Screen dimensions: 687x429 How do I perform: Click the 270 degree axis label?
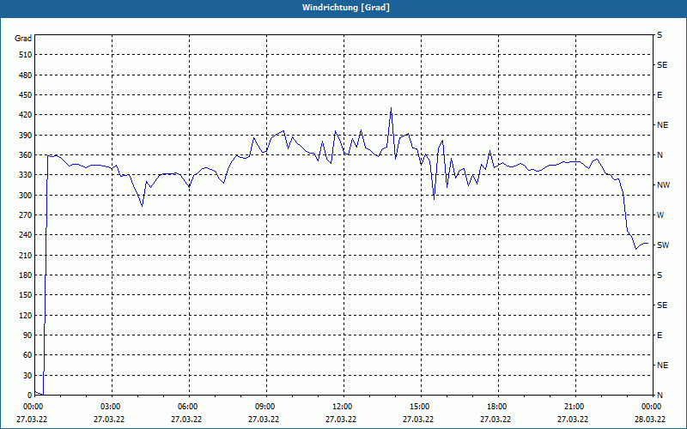(x=26, y=215)
